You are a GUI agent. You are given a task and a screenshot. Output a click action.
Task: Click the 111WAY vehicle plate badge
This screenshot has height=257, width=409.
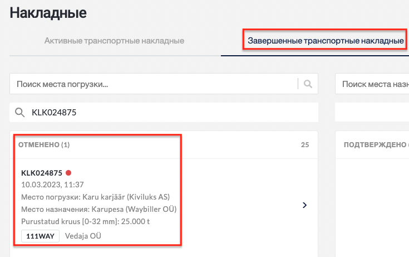pos(40,236)
